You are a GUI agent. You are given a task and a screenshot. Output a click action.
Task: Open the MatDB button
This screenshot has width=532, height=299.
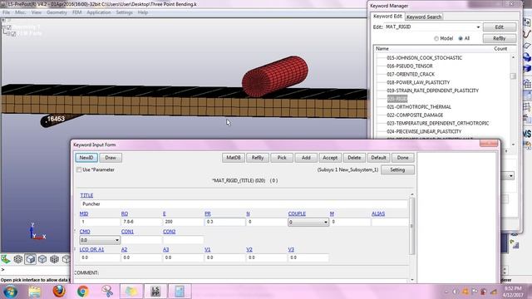[234, 158]
